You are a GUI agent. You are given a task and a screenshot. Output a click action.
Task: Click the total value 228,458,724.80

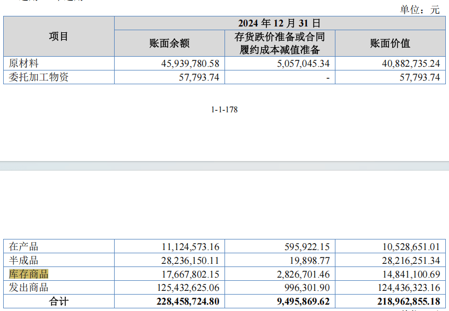coord(188,299)
